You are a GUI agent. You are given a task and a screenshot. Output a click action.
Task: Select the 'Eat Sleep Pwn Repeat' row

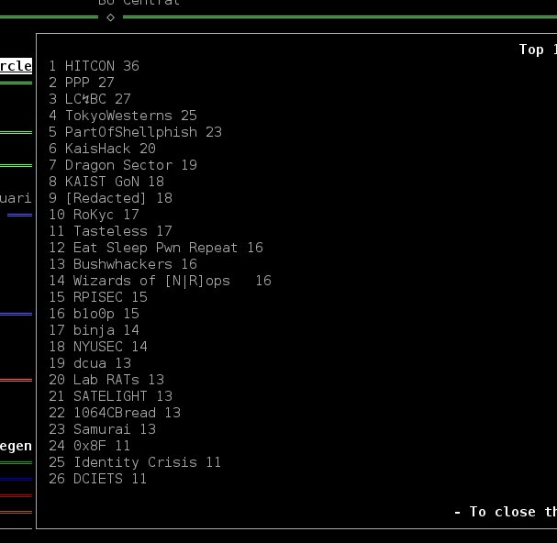click(x=156, y=248)
